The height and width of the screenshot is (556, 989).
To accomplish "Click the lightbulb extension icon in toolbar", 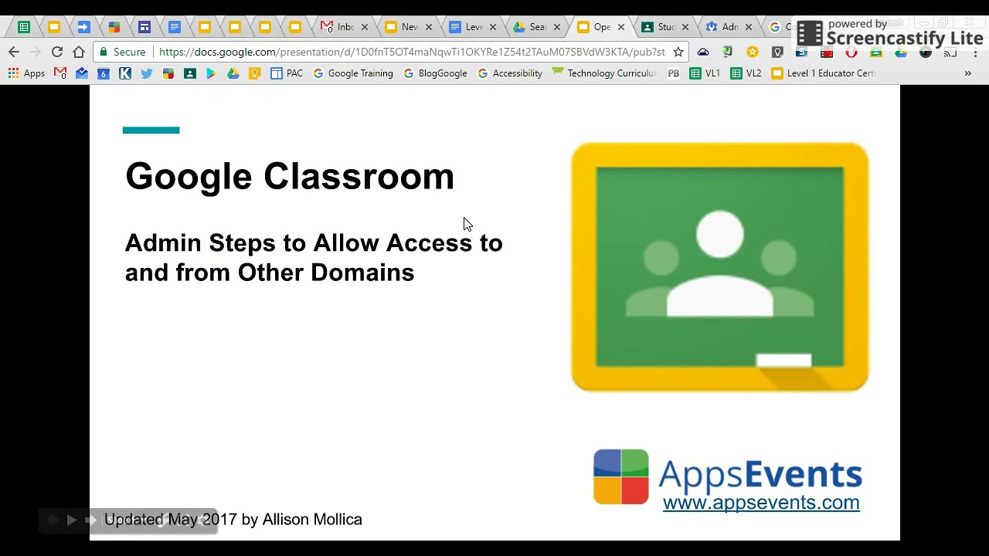I will [x=777, y=52].
